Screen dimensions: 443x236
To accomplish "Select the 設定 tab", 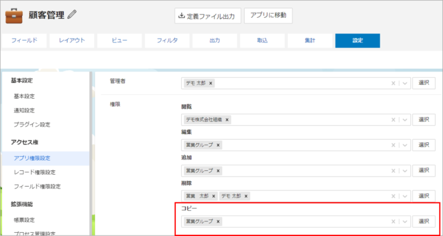I will click(358, 40).
